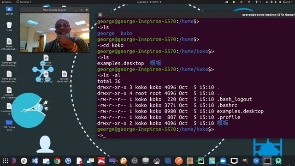295x166 pixels.
Task: Click the 'cd koko' command text
Action: tap(113, 45)
